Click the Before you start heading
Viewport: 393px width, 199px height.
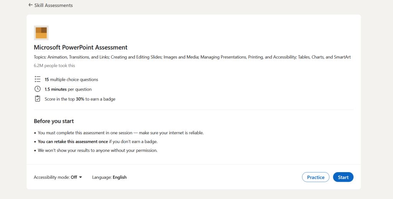click(54, 121)
